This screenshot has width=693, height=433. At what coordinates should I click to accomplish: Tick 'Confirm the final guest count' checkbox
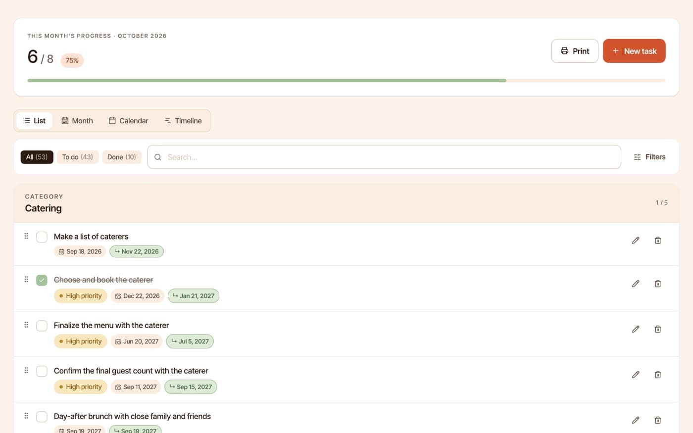point(42,371)
